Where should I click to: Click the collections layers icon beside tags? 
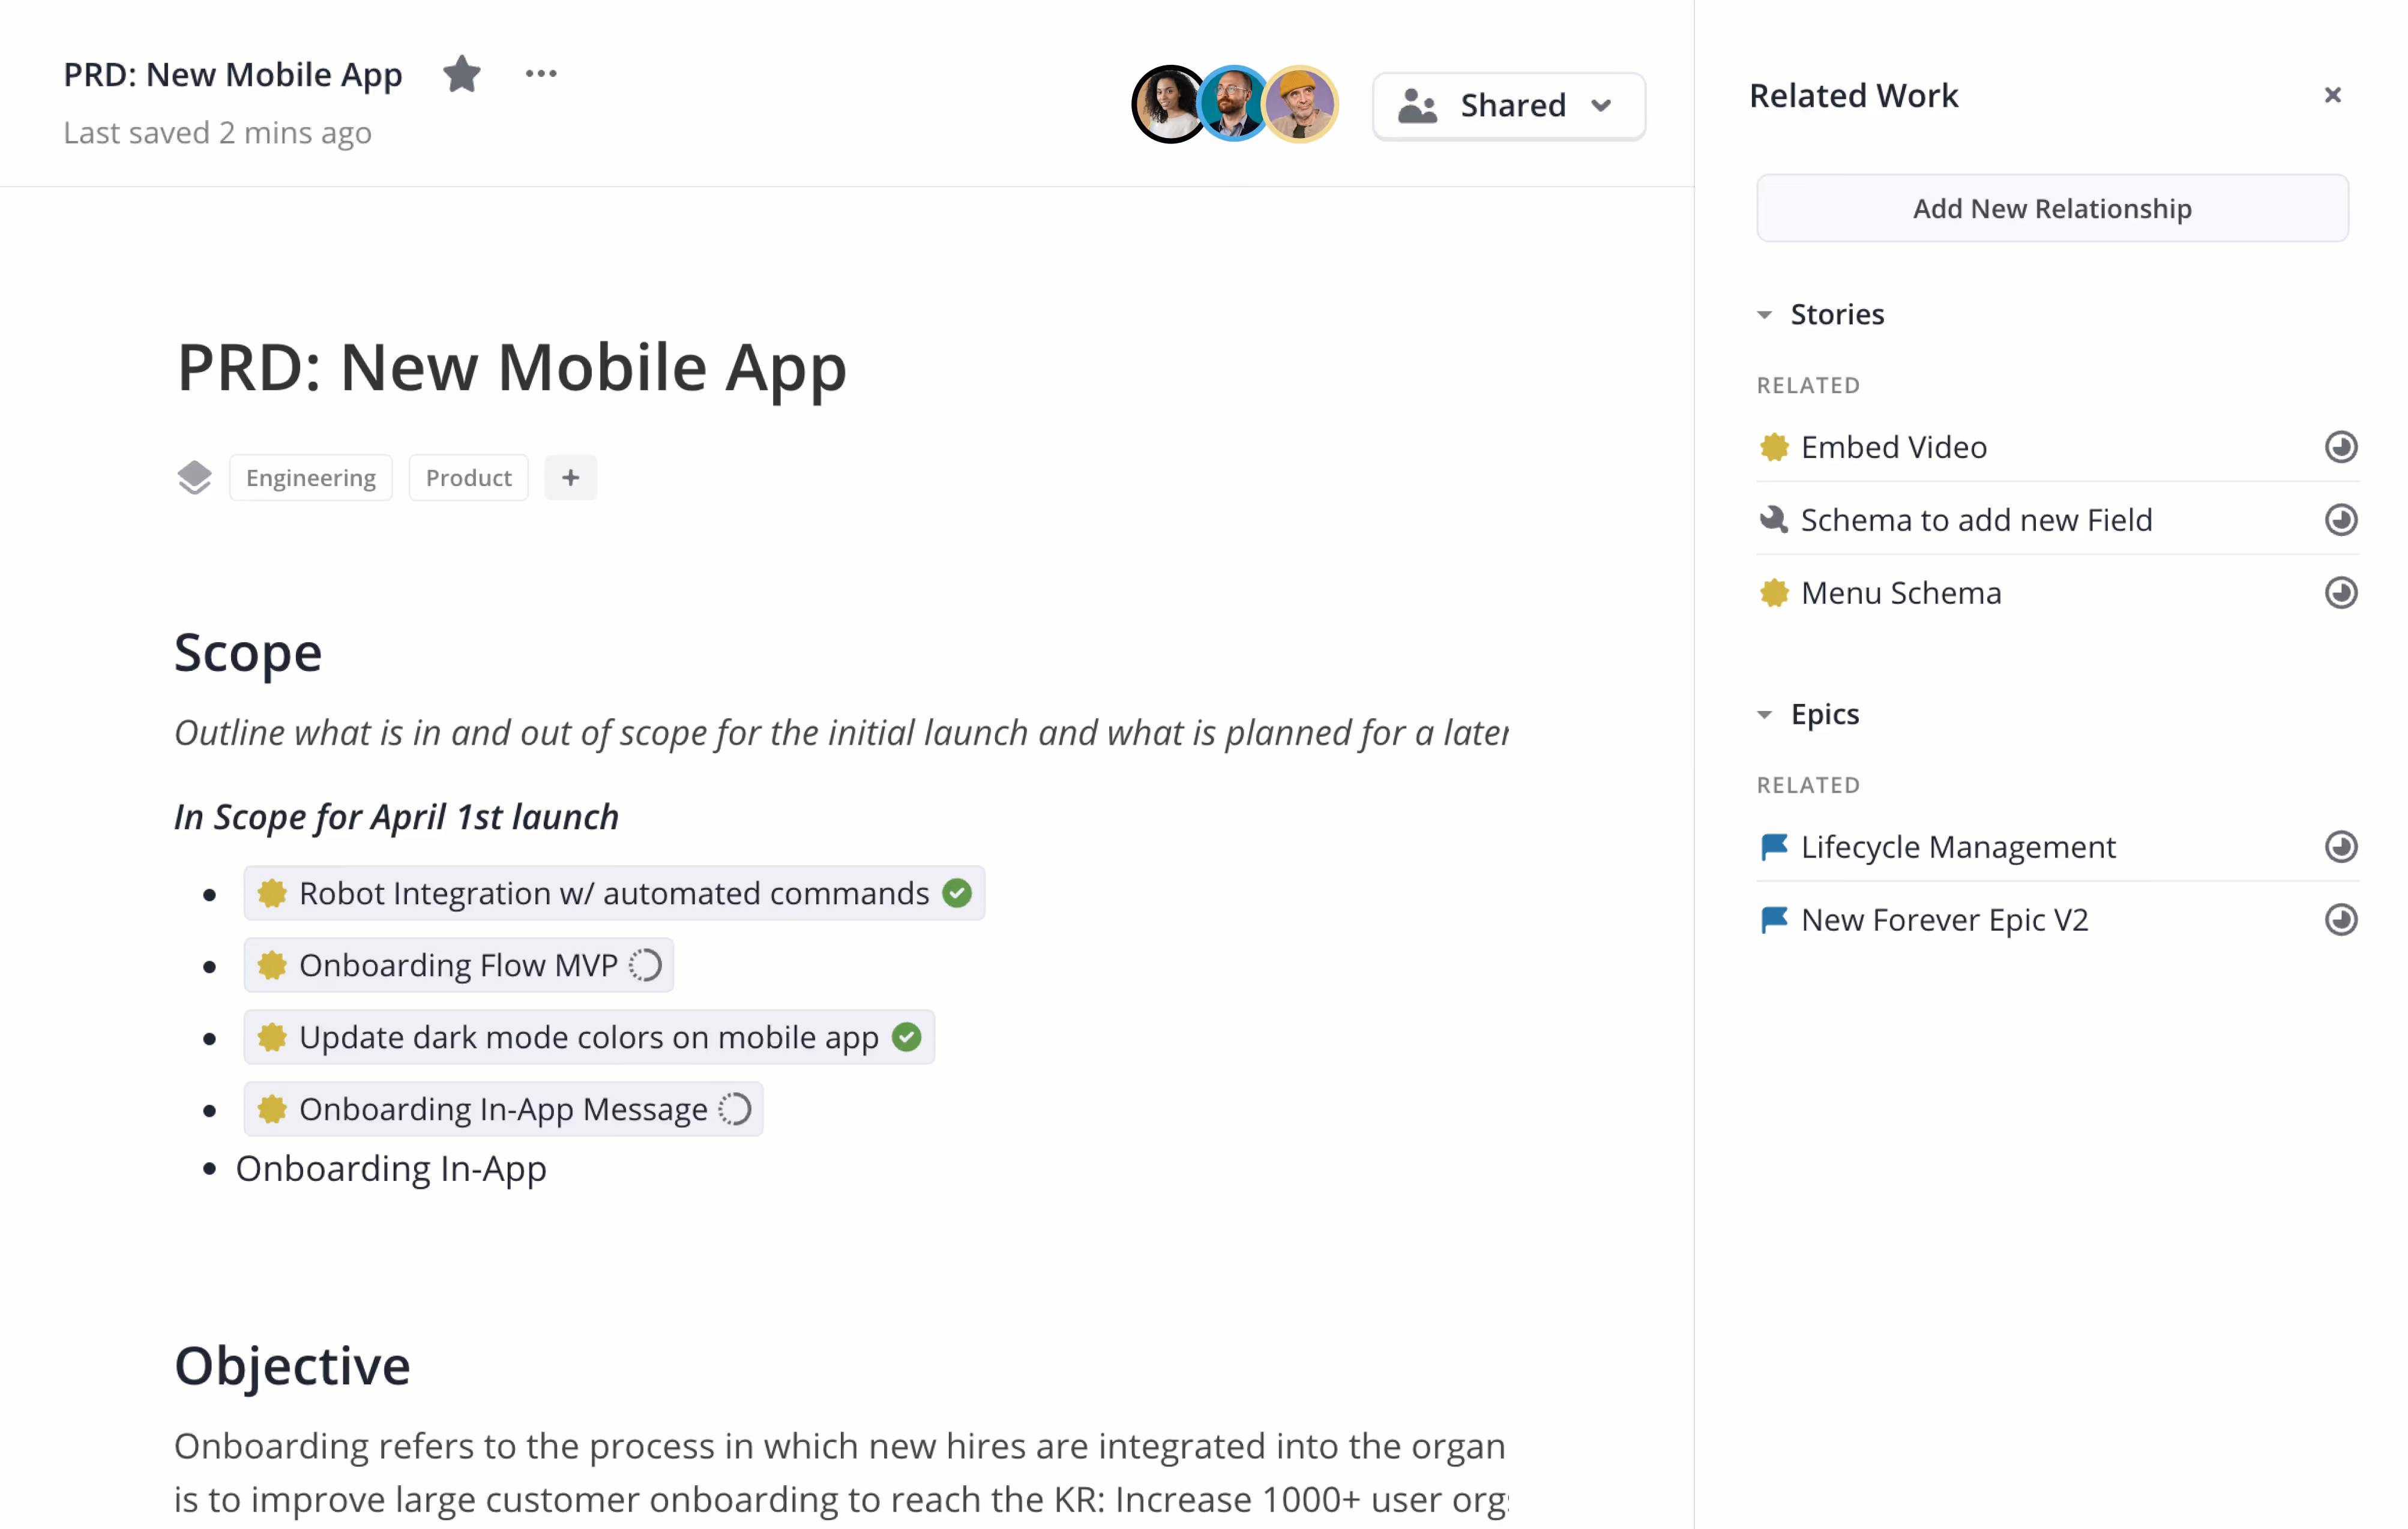[194, 477]
